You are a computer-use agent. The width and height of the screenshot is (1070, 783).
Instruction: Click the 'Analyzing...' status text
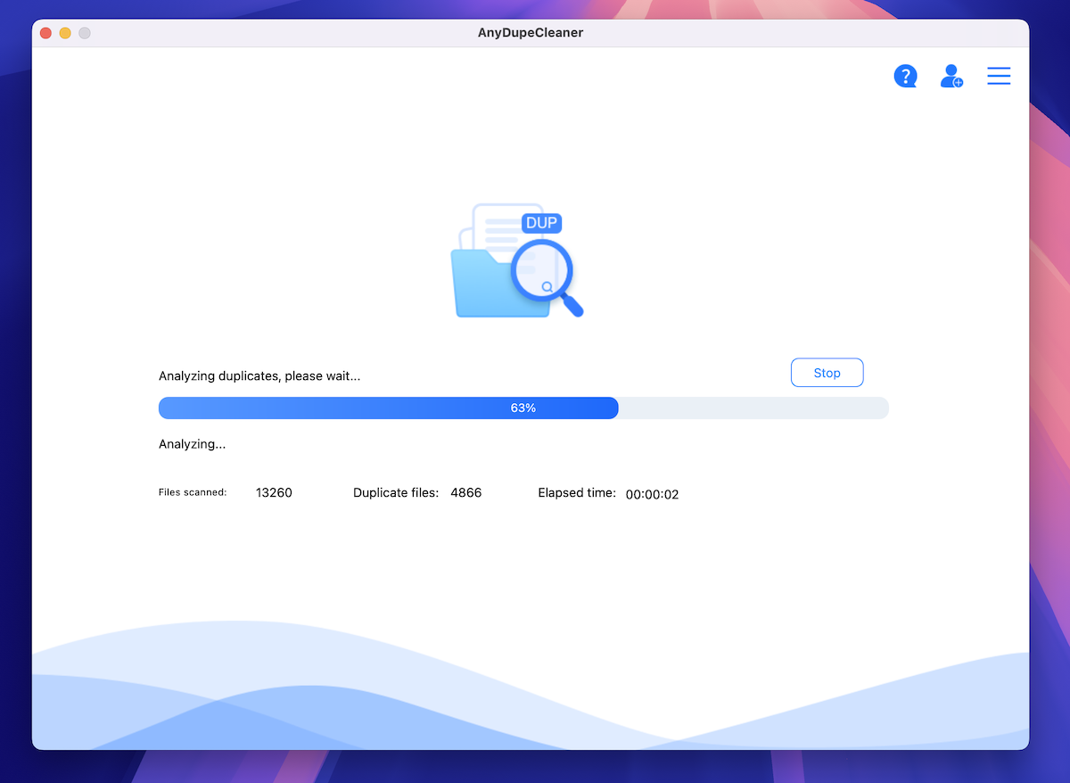192,444
